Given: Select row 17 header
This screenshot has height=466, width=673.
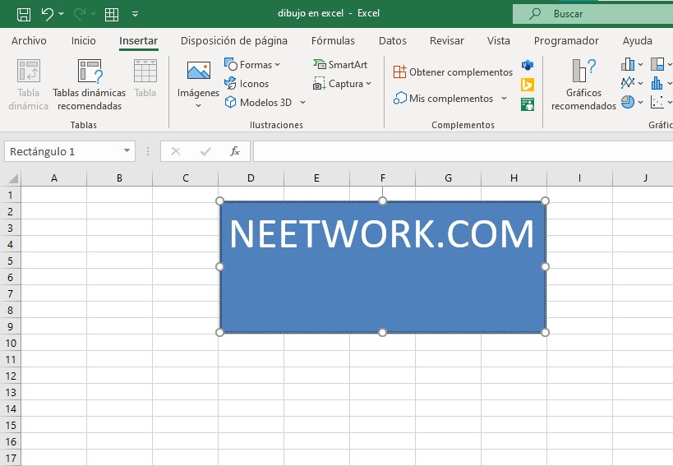Looking at the screenshot, I should [x=11, y=459].
